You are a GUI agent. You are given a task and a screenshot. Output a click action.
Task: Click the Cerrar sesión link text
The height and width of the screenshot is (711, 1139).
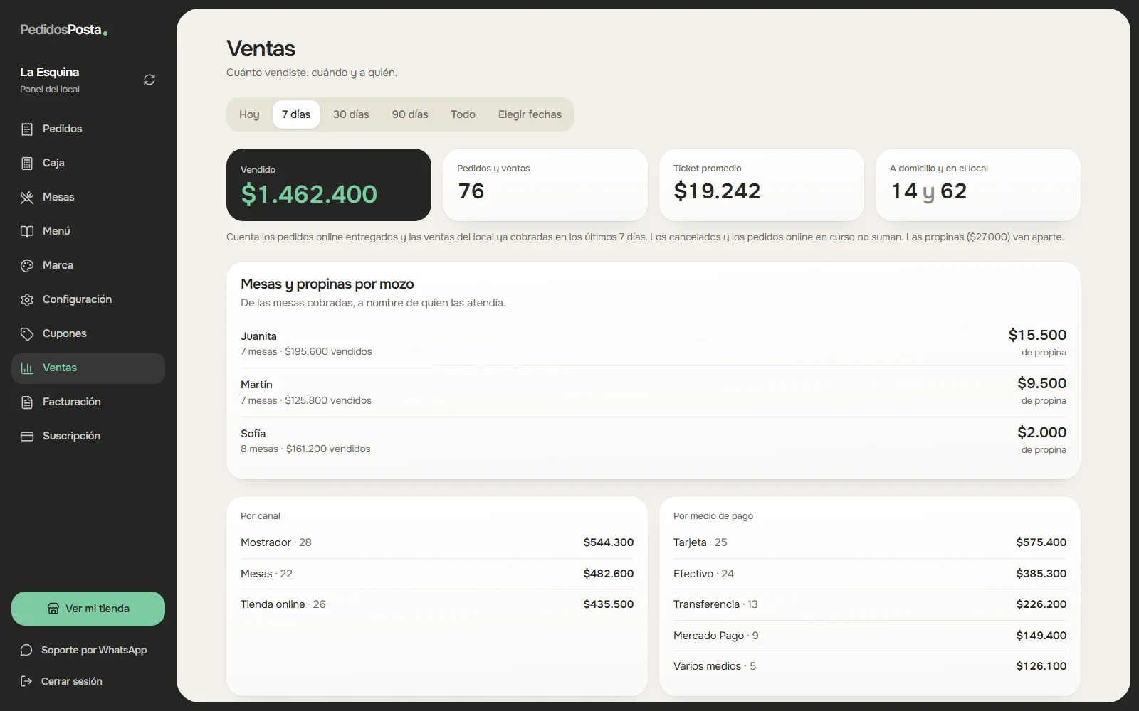72,681
